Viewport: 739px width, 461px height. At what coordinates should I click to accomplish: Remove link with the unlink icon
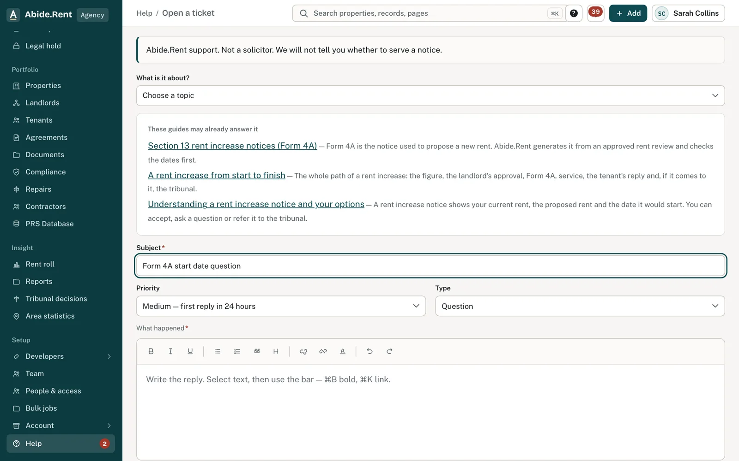tap(323, 351)
